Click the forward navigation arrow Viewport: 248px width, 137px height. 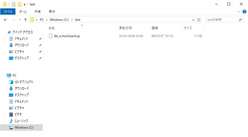coord(14,20)
